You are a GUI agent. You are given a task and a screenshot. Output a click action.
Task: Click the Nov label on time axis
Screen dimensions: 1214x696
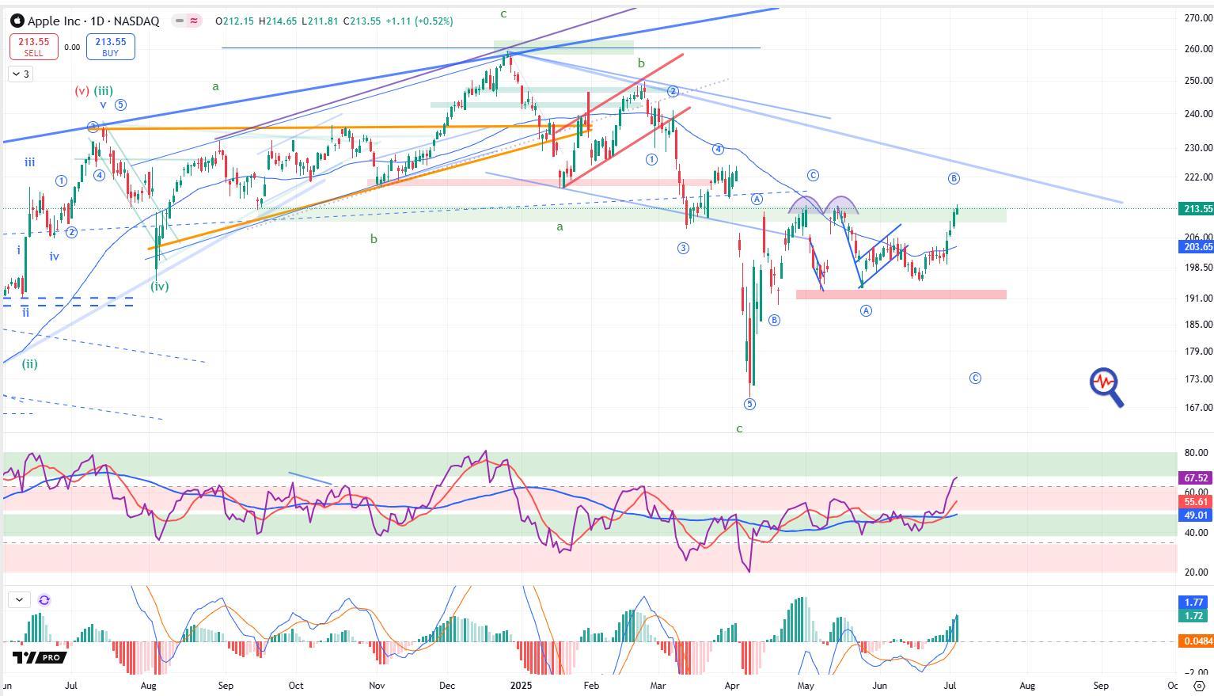(377, 685)
